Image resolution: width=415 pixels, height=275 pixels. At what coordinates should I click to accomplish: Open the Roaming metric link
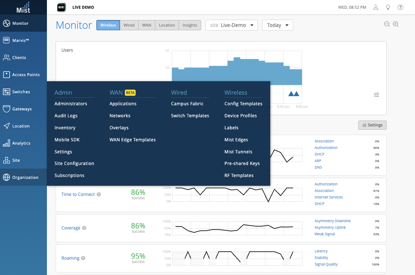(x=71, y=258)
